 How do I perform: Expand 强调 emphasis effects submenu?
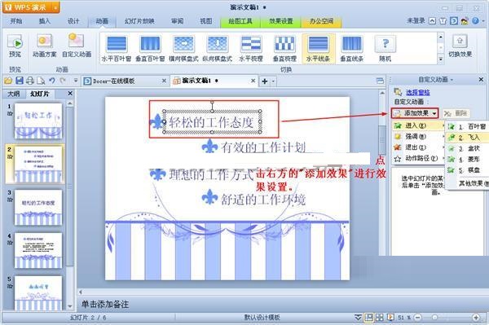pos(418,137)
